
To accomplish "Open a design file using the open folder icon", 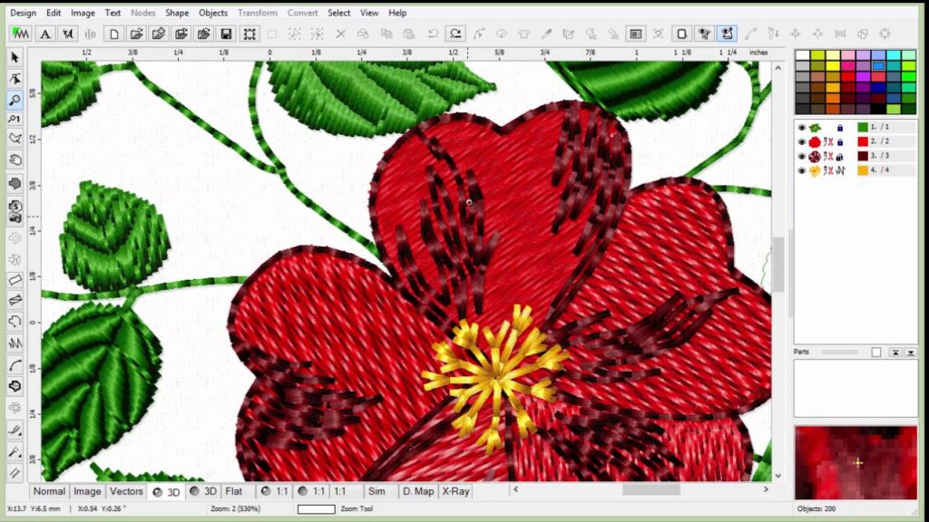I will point(136,34).
